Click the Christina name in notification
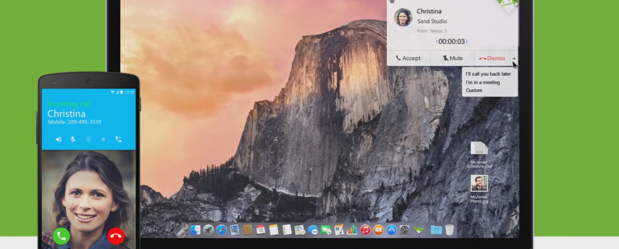The width and height of the screenshot is (619, 249). 429,11
